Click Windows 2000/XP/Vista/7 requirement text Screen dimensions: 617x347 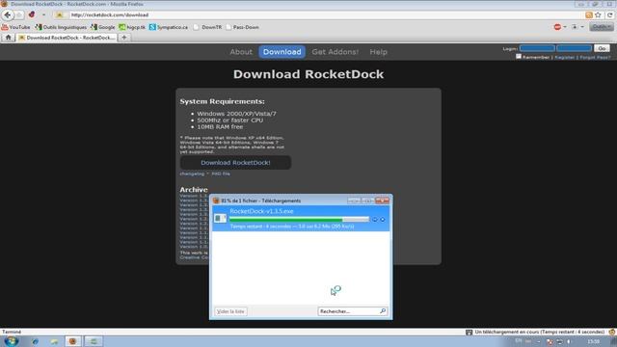[x=236, y=114]
